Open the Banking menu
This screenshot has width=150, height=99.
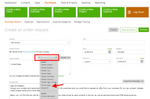tap(86, 3)
